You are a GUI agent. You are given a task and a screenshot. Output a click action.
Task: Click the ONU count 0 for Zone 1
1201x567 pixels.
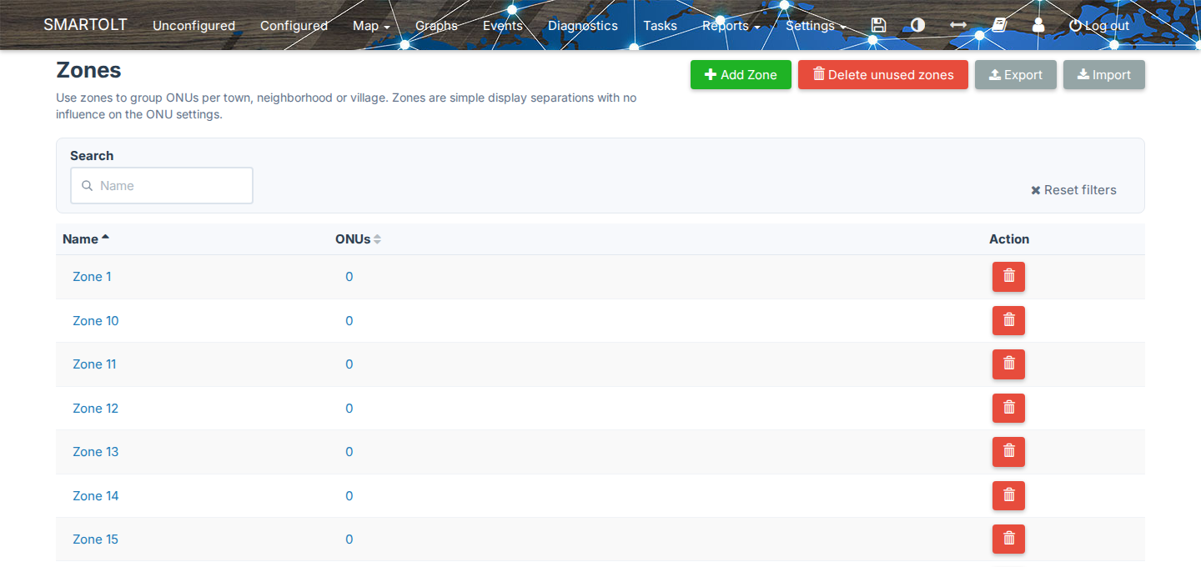pyautogui.click(x=349, y=277)
